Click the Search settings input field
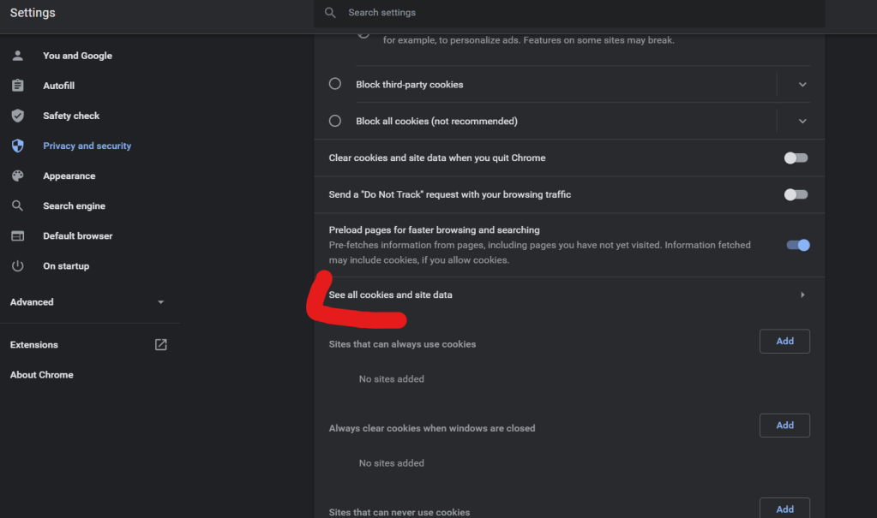 [566, 13]
